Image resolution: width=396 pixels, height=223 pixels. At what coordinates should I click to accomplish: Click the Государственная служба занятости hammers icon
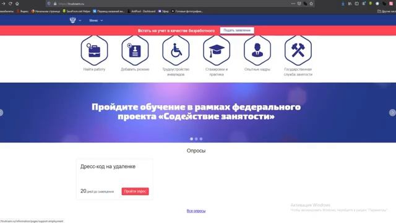pos(298,50)
